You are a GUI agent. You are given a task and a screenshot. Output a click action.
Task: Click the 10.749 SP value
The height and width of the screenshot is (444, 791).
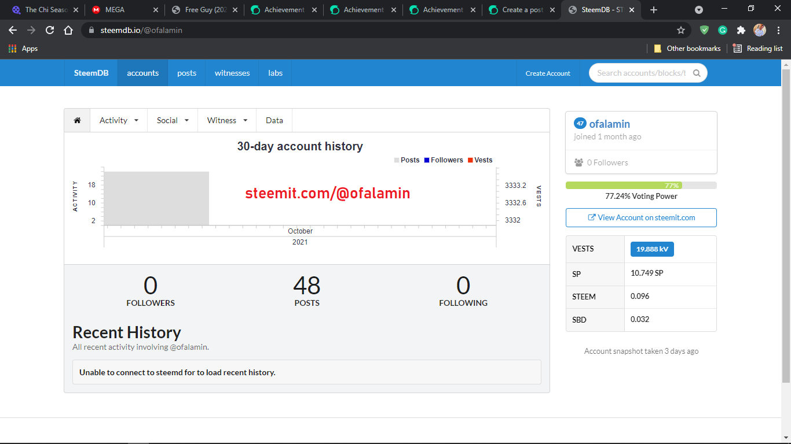click(x=647, y=273)
